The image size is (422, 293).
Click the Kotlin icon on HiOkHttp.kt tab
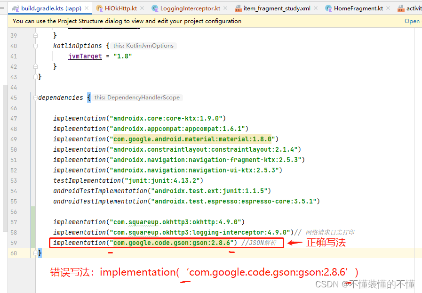[x=100, y=8]
